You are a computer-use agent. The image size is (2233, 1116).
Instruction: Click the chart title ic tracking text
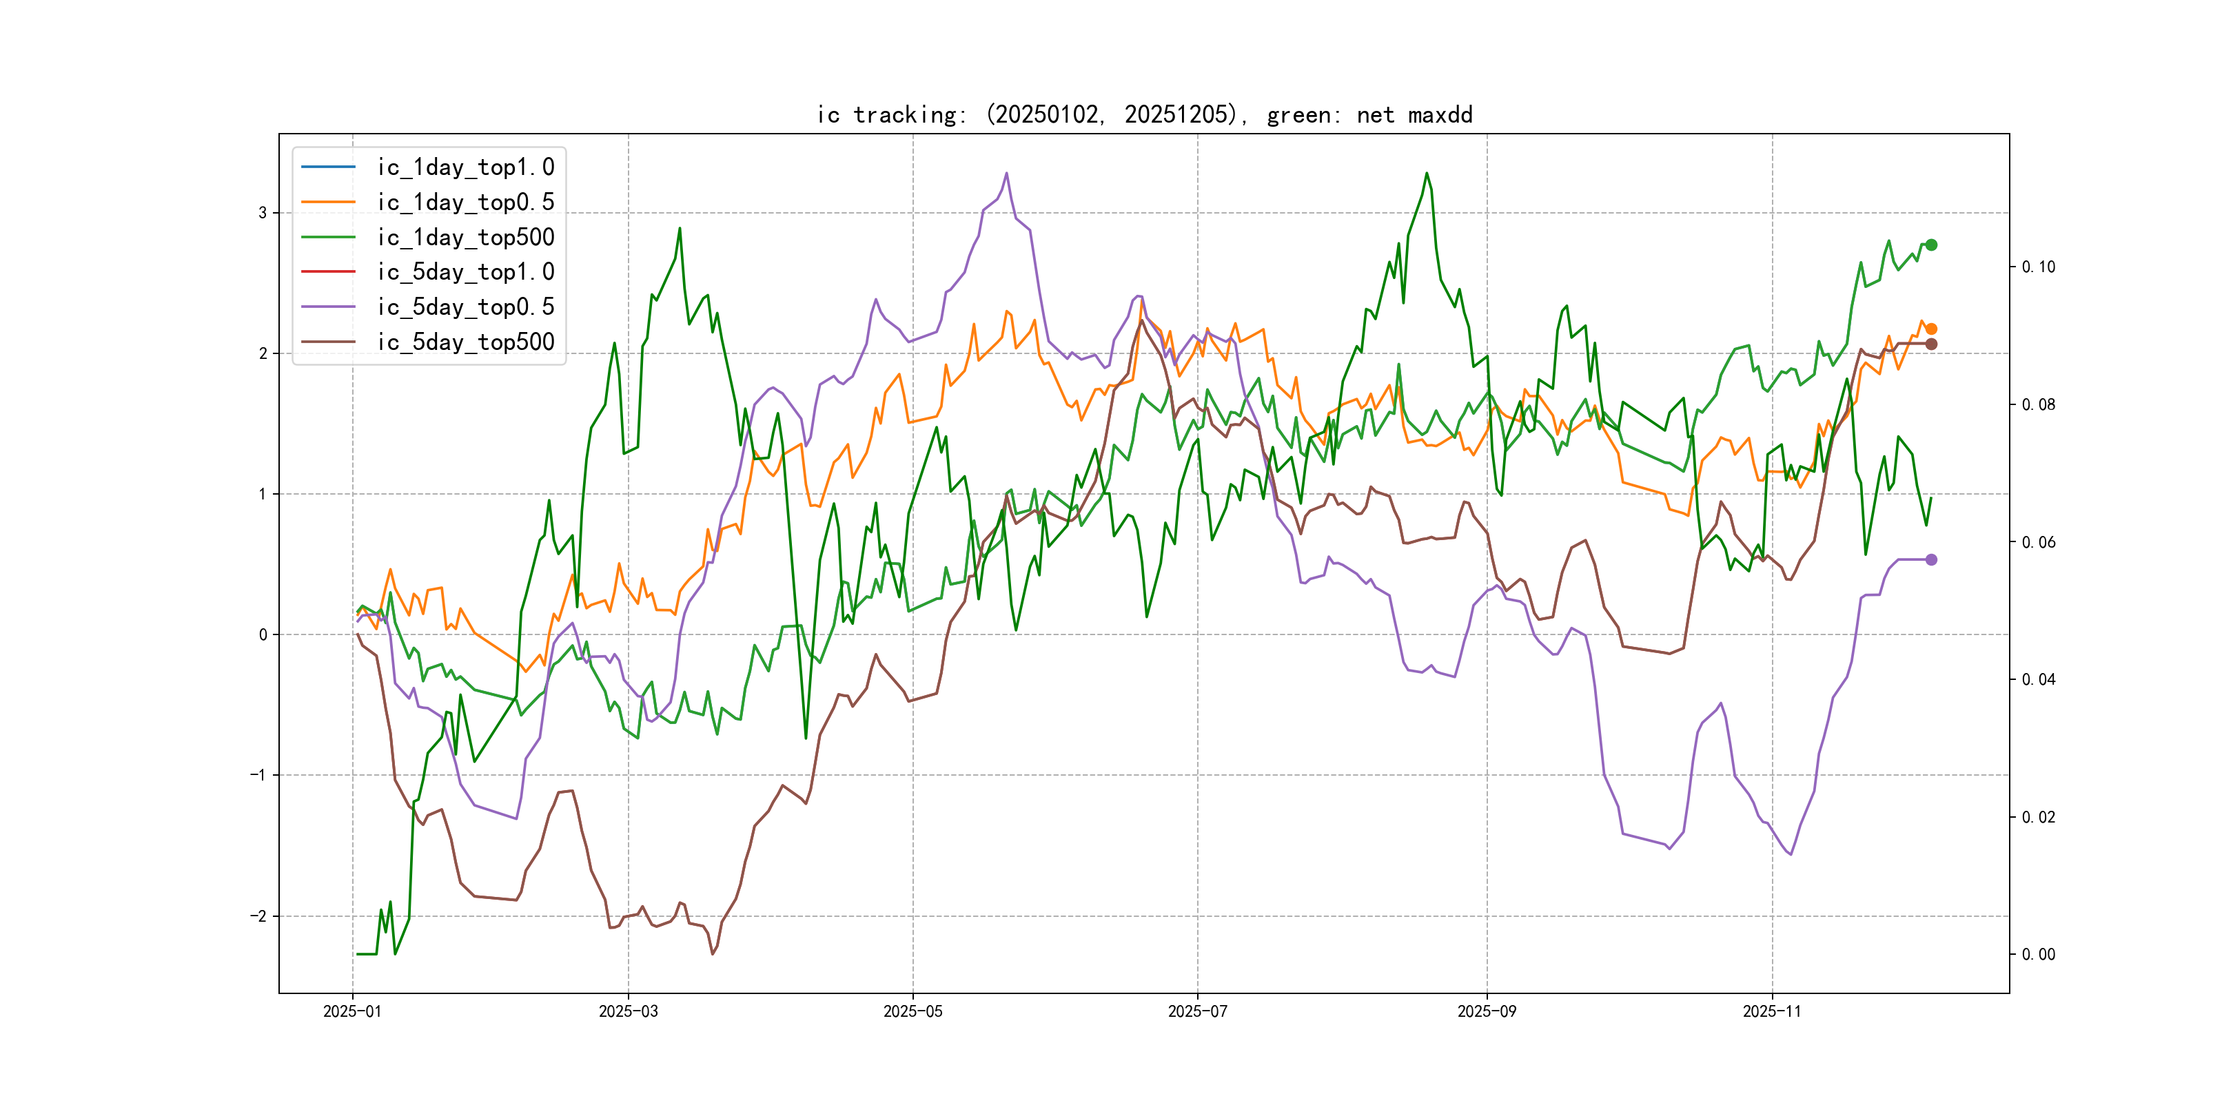(x=1144, y=114)
